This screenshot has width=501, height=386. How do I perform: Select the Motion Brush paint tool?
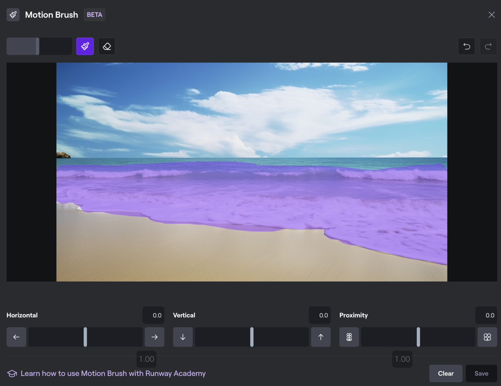(x=85, y=46)
